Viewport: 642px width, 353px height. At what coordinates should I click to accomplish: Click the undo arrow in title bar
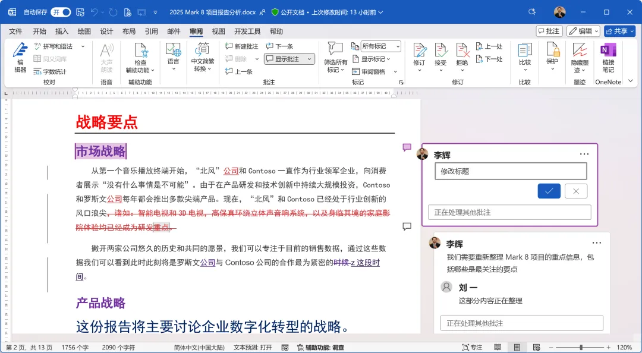point(94,12)
